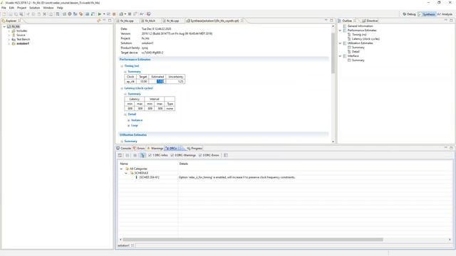Screen dimensions: 456x256
Task: Click link-with-editor icon in Explorer header
Action: coord(99,21)
